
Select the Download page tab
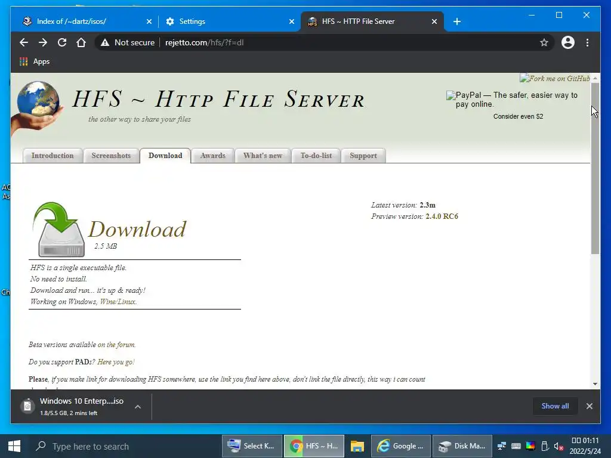(x=165, y=156)
